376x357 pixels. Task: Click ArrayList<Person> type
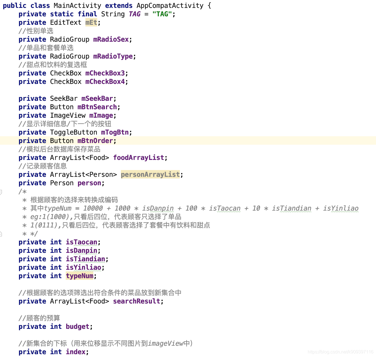tap(83, 175)
